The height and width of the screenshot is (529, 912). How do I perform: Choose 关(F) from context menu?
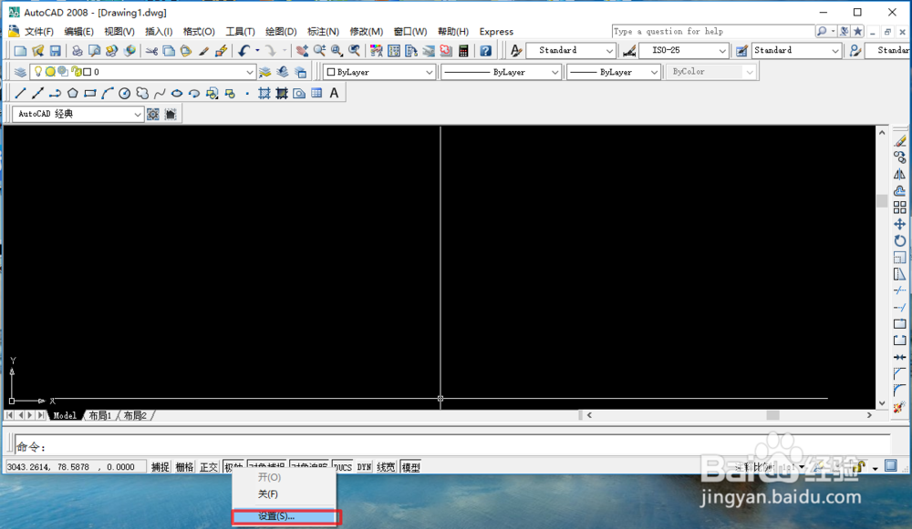pyautogui.click(x=267, y=494)
